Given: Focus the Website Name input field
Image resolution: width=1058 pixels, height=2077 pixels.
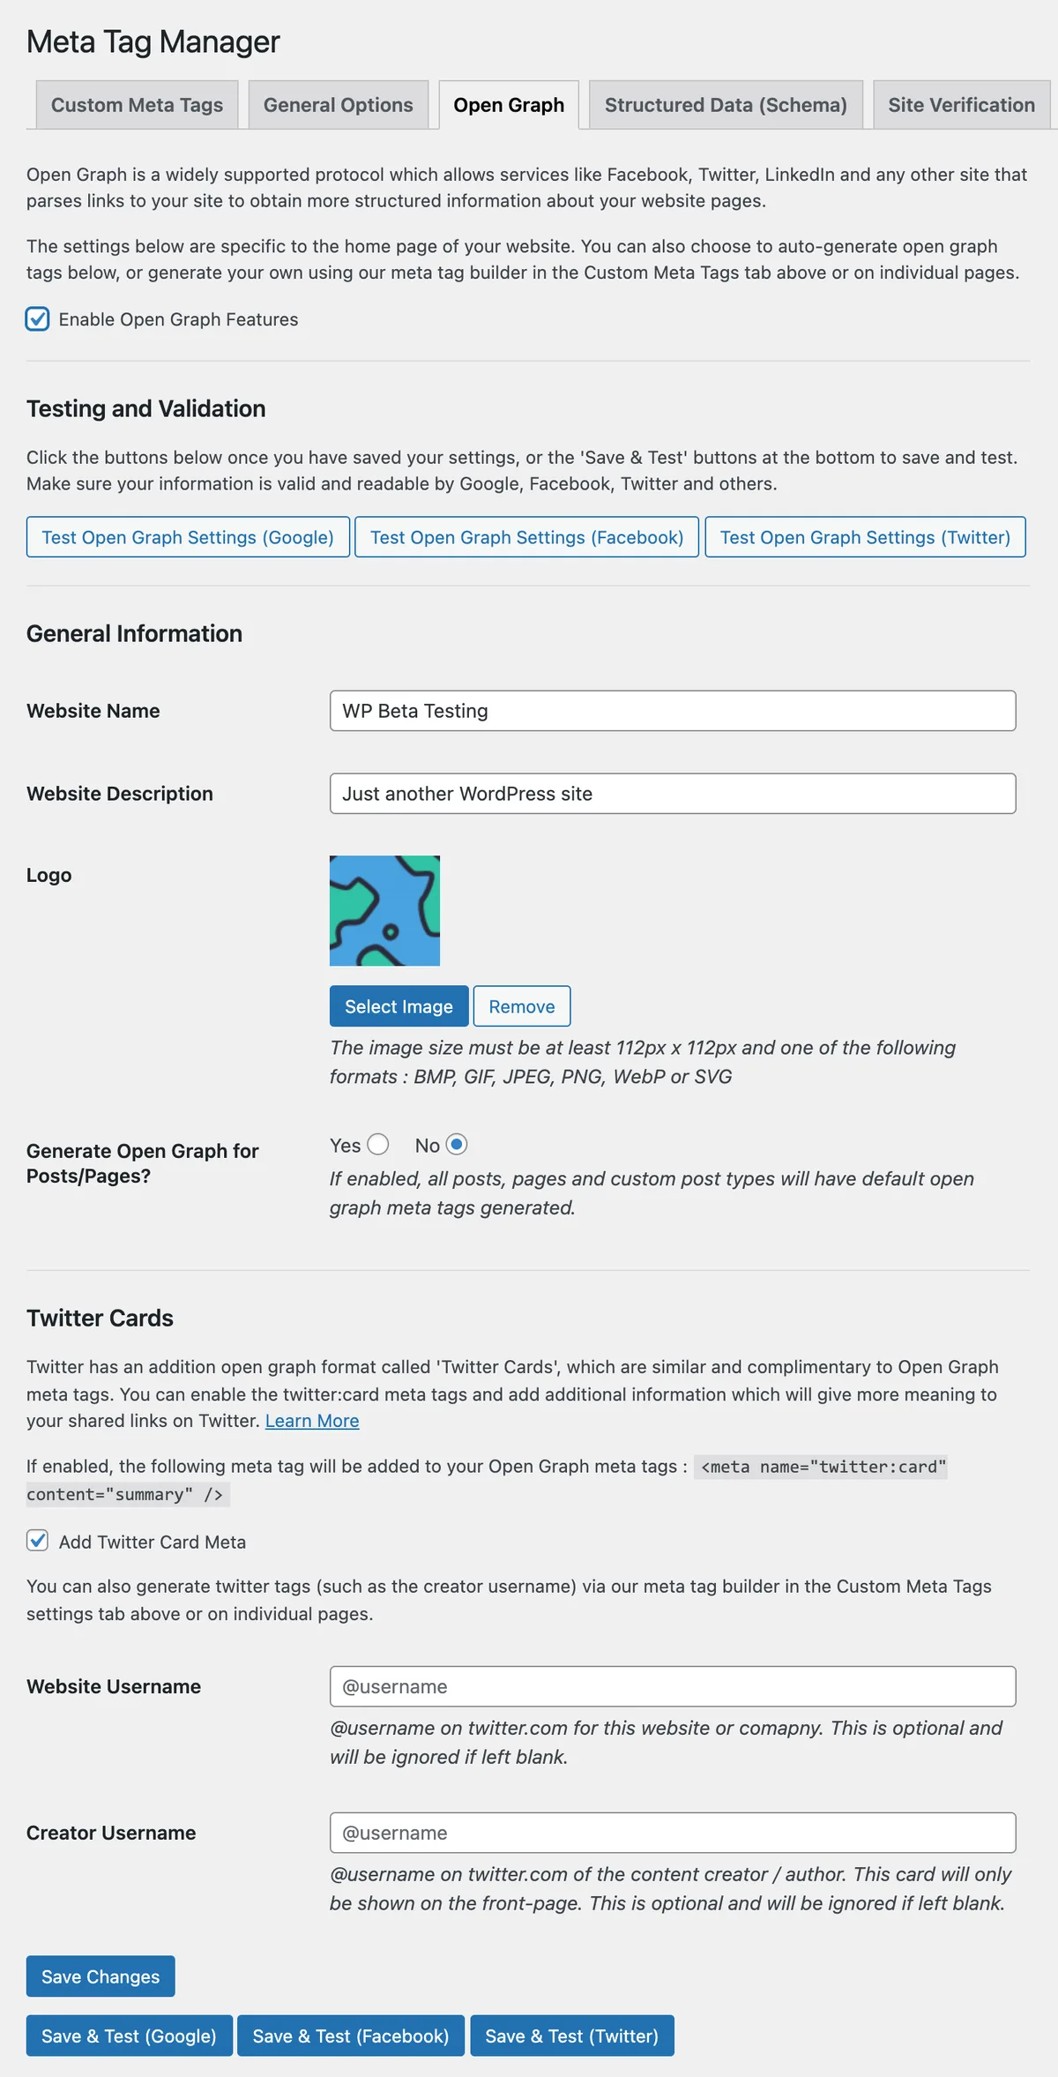Looking at the screenshot, I should point(673,711).
